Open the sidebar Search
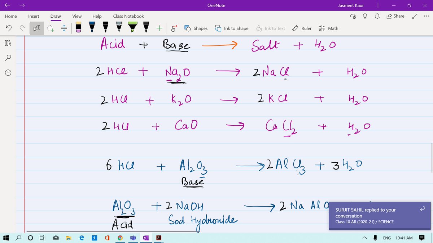Viewport: 433px width, 243px height. 8,58
